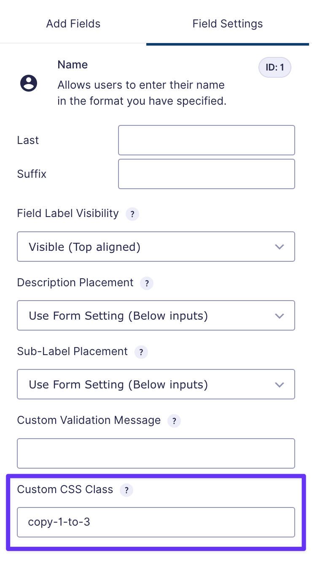The height and width of the screenshot is (567, 312).
Task: Click the Custom CSS Class label text
Action: point(65,490)
